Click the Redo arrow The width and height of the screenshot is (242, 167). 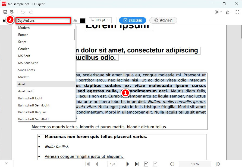31,12
